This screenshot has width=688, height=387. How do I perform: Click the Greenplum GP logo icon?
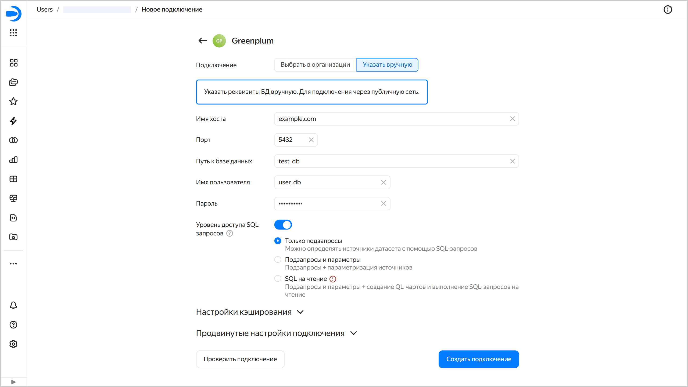coord(219,41)
